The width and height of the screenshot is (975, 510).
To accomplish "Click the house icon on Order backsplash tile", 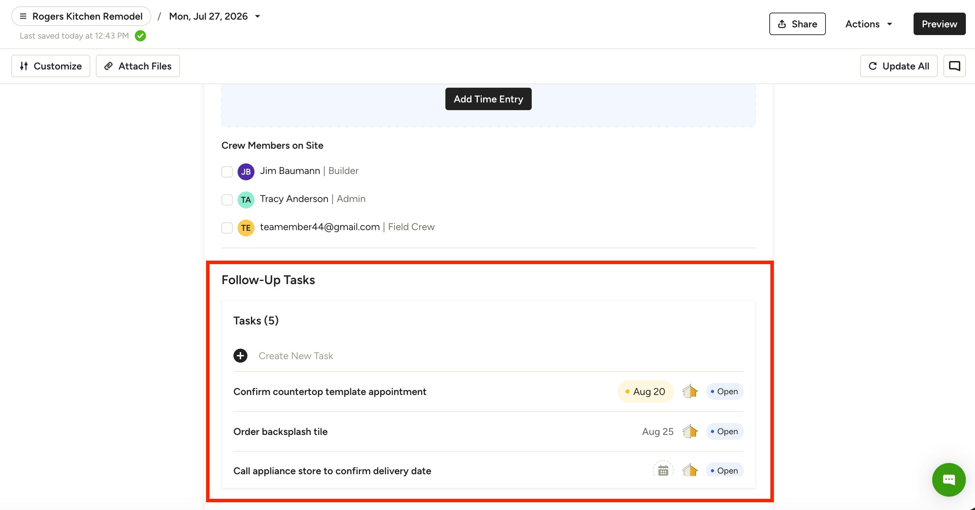I will 690,432.
